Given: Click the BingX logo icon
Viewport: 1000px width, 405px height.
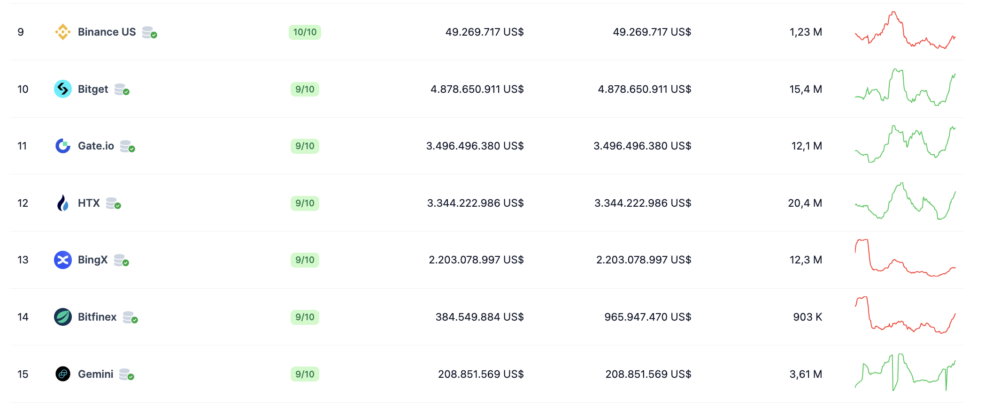Looking at the screenshot, I should point(62,260).
